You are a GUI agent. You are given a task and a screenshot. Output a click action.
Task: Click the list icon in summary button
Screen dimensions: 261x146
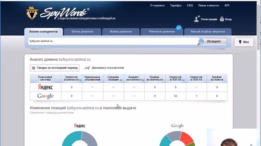click(33, 68)
